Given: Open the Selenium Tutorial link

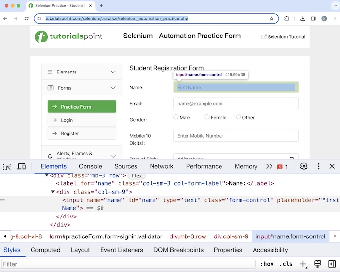Looking at the screenshot, I should [x=283, y=37].
